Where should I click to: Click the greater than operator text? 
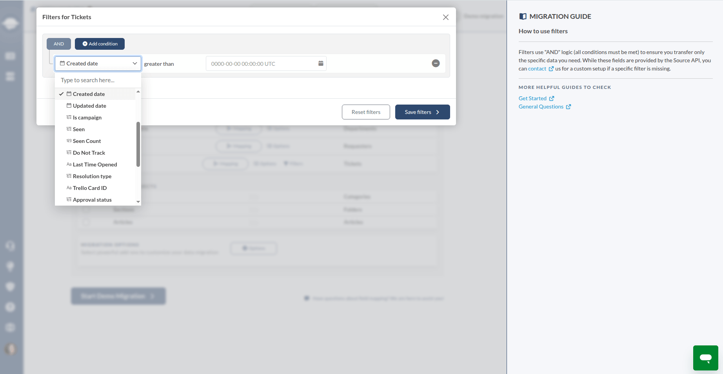point(159,64)
